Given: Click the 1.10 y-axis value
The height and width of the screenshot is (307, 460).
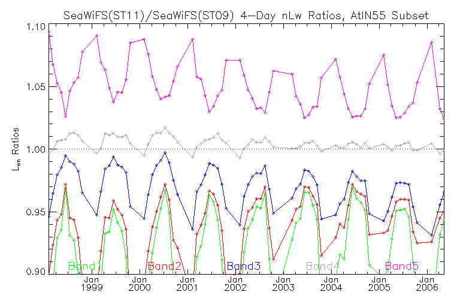Looking at the screenshot, I should (x=36, y=27).
